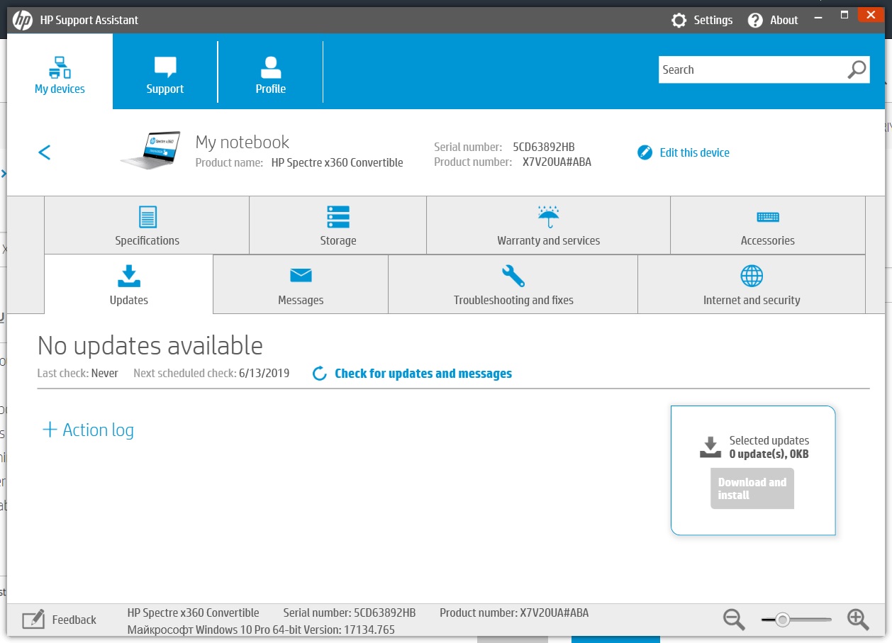Click the top product number value X7V20UA#ABA
This screenshot has height=643, width=892.
(x=557, y=162)
